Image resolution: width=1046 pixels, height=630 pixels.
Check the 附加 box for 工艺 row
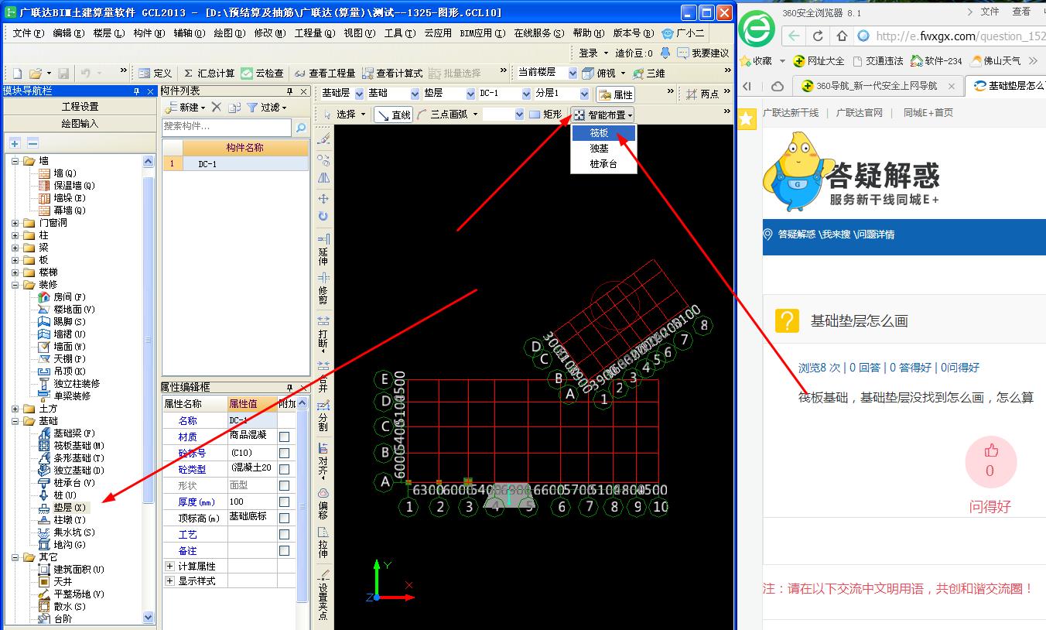pos(285,534)
